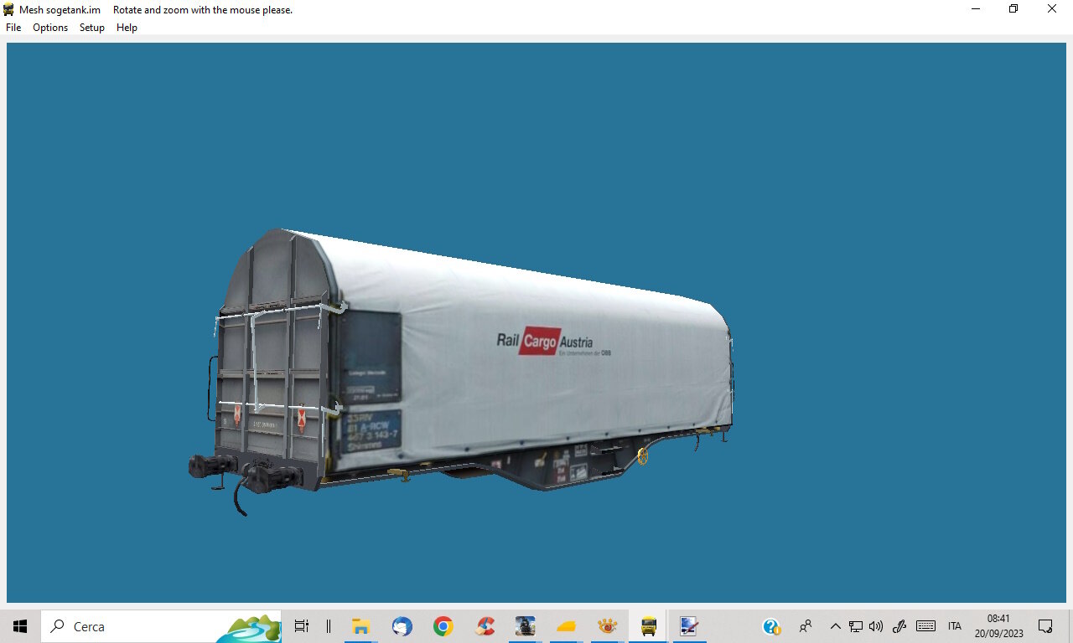Open the Setup menu

[x=92, y=28]
